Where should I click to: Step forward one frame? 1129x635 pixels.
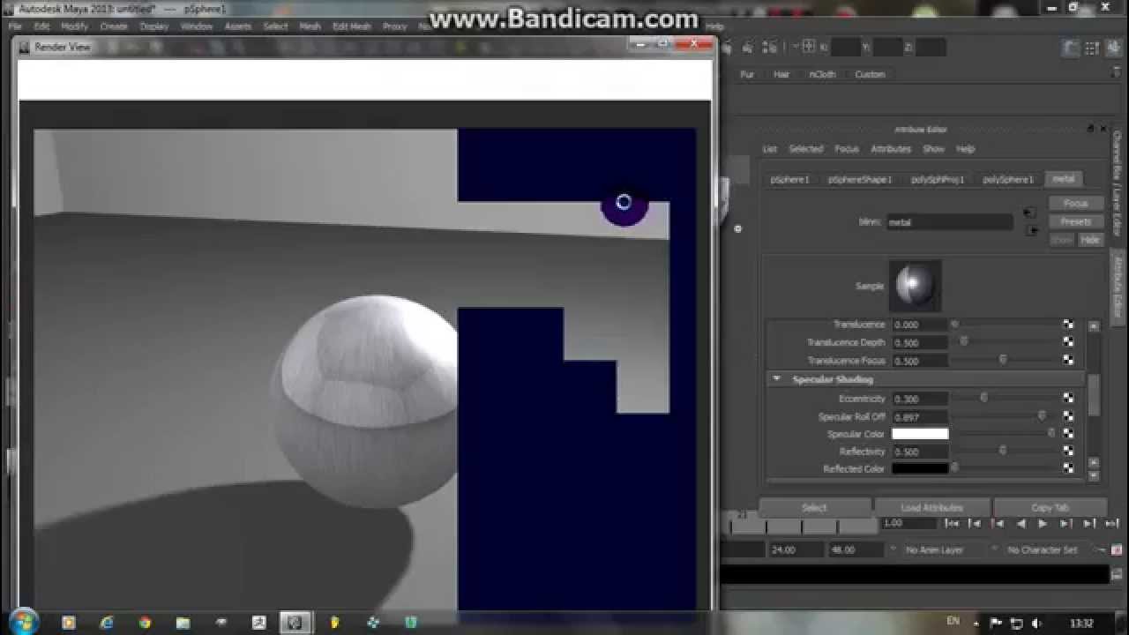pos(1088,524)
